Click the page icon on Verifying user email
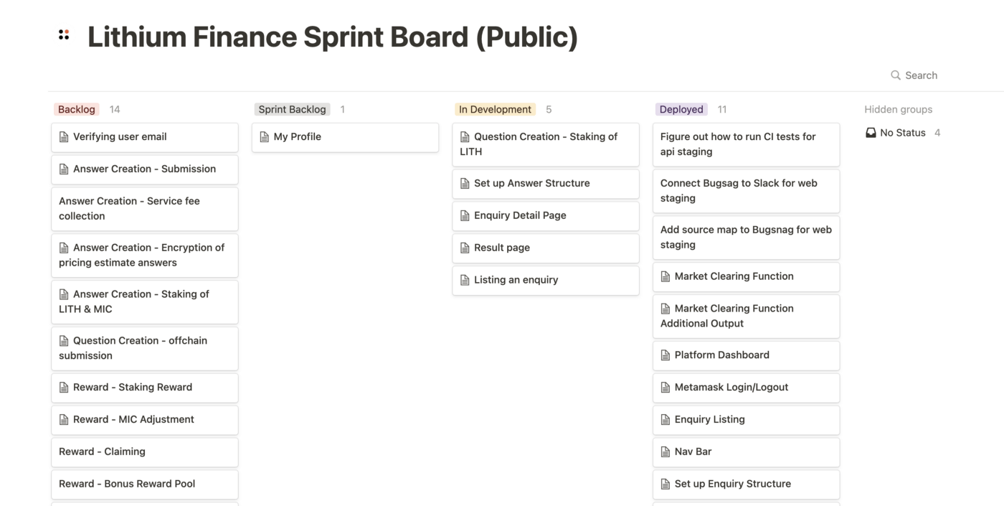The width and height of the screenshot is (1004, 506). pyautogui.click(x=64, y=137)
